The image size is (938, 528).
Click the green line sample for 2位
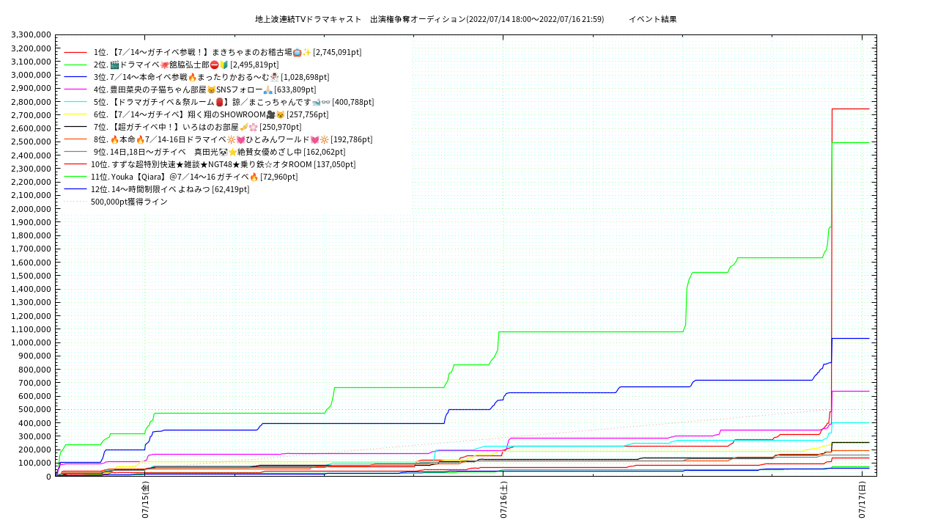pos(75,65)
